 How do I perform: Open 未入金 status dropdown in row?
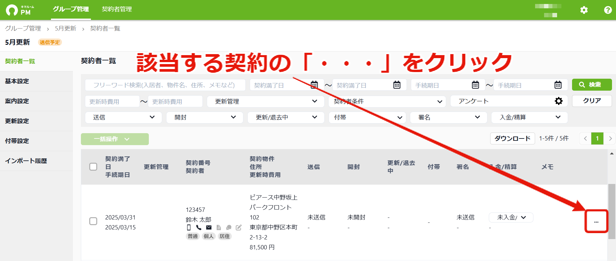coord(511,217)
